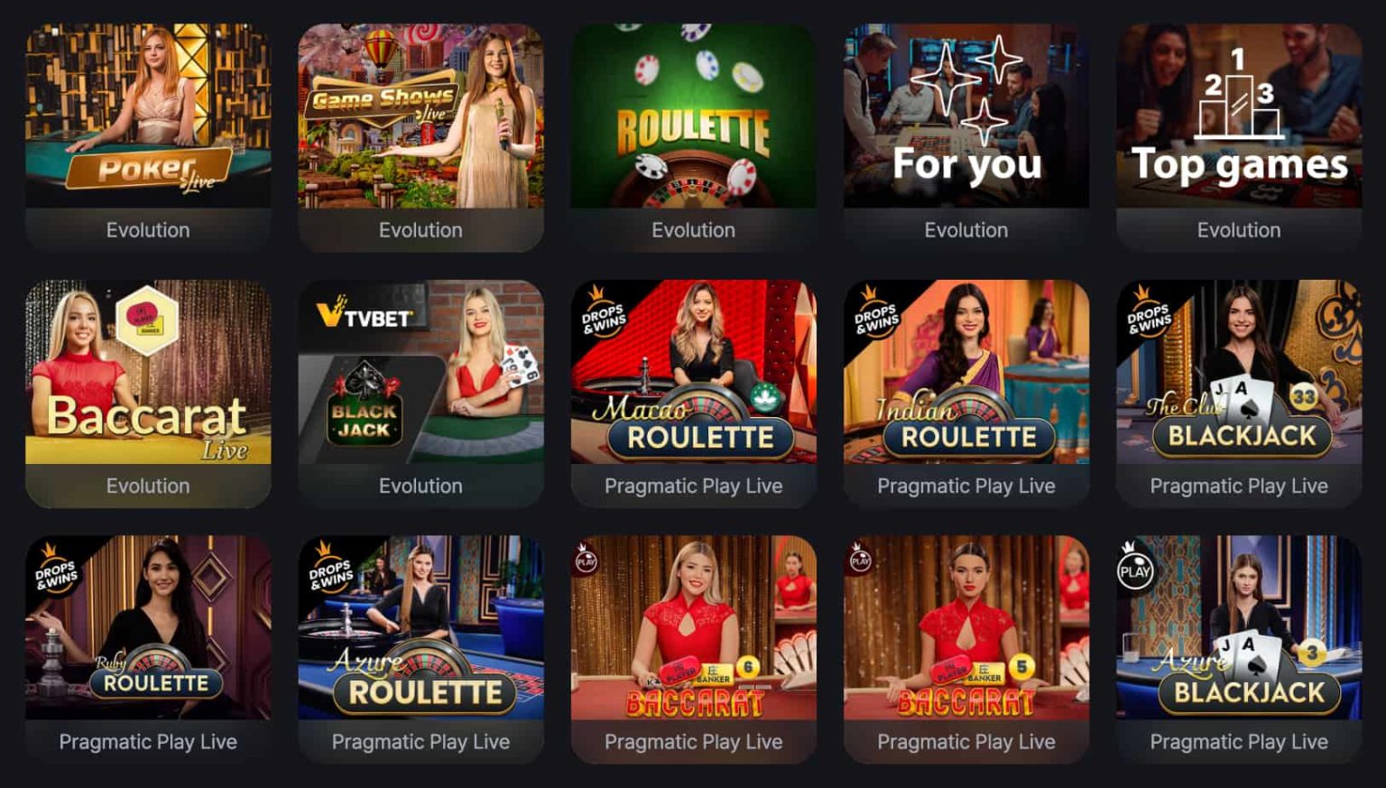This screenshot has height=788, width=1386.
Task: Click the number 6 badge on Baccarat
Action: coord(748,667)
